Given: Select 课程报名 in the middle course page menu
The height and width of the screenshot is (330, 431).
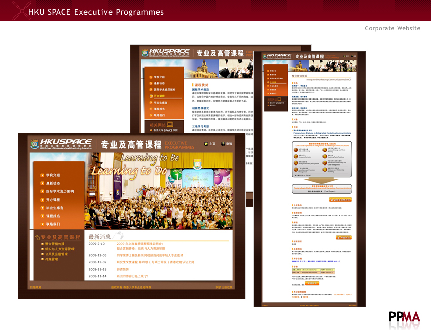Looking at the screenshot, I should 159,109.
